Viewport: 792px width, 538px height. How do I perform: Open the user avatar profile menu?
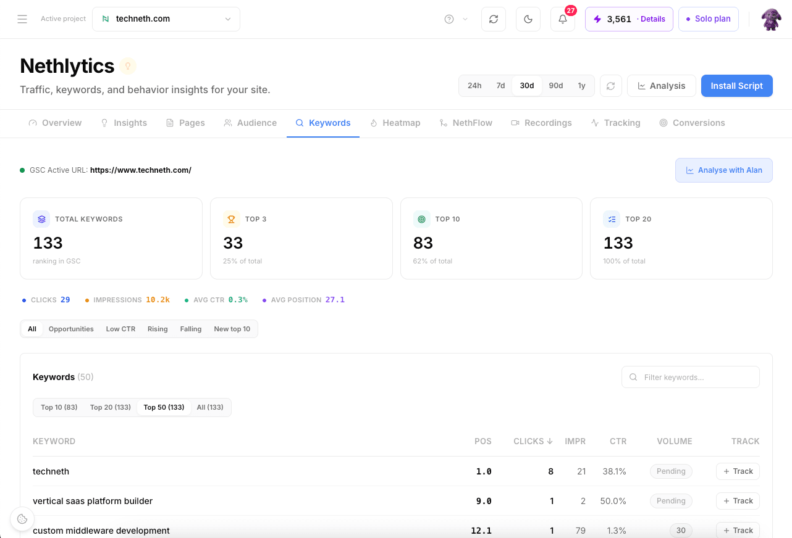tap(771, 19)
